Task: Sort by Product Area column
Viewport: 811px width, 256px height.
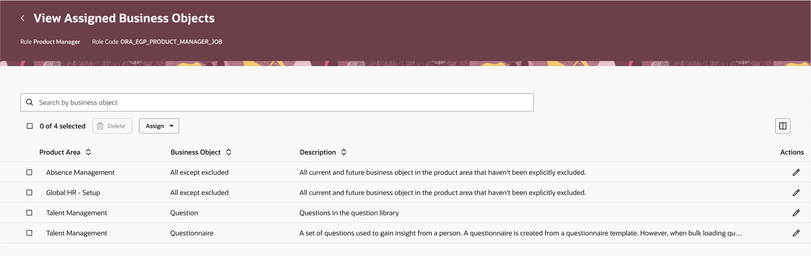Action: (88, 152)
